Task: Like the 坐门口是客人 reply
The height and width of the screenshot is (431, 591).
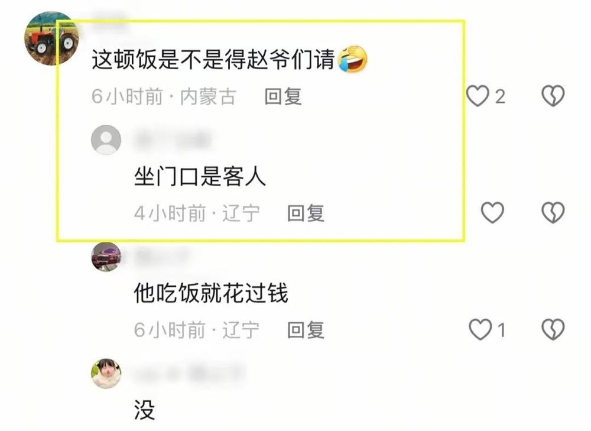Action: tap(492, 212)
